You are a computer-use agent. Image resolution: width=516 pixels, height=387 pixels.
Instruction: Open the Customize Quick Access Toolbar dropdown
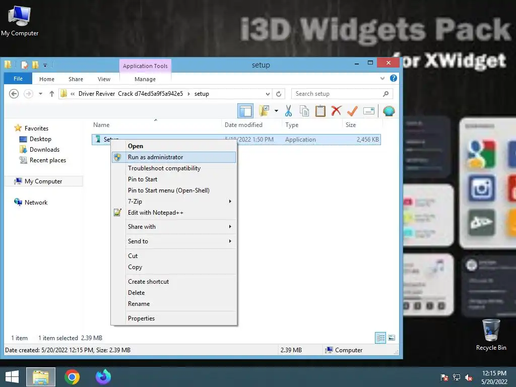point(45,65)
